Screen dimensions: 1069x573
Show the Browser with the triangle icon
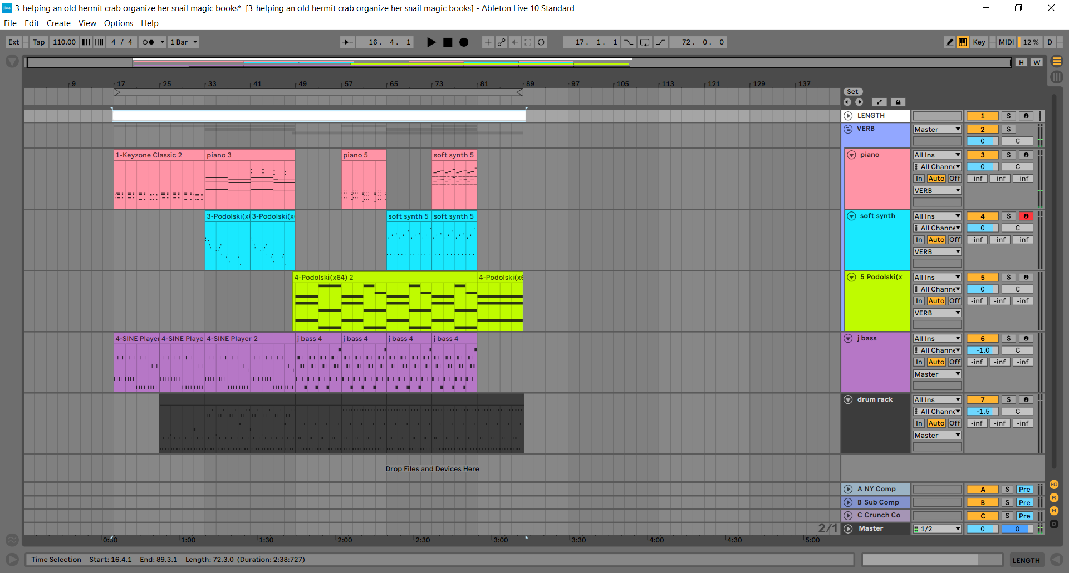[x=12, y=61]
